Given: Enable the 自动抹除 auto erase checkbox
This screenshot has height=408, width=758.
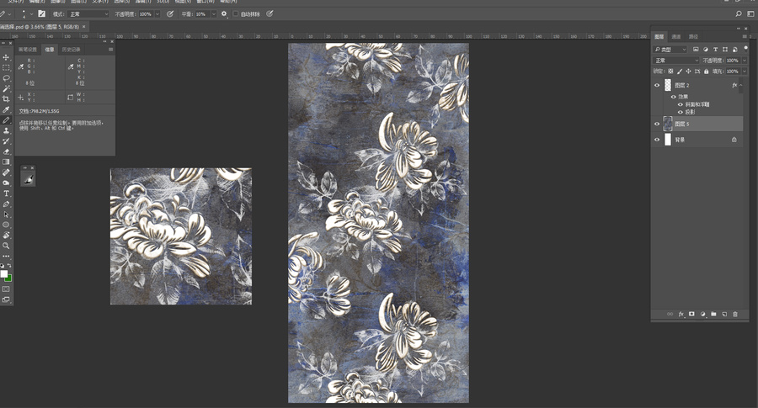Looking at the screenshot, I should pyautogui.click(x=236, y=14).
